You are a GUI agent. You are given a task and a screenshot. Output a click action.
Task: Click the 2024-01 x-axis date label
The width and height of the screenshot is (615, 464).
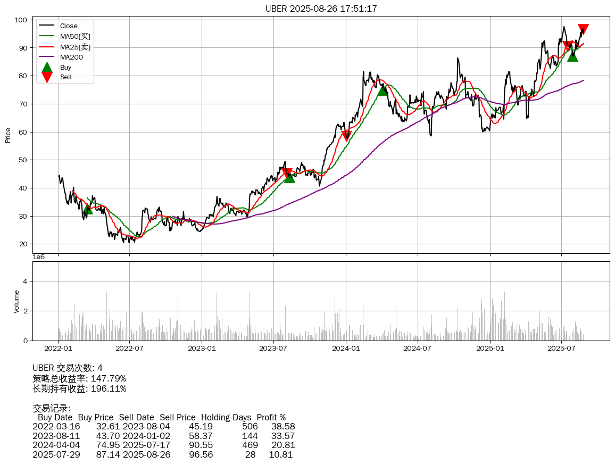tap(346, 349)
